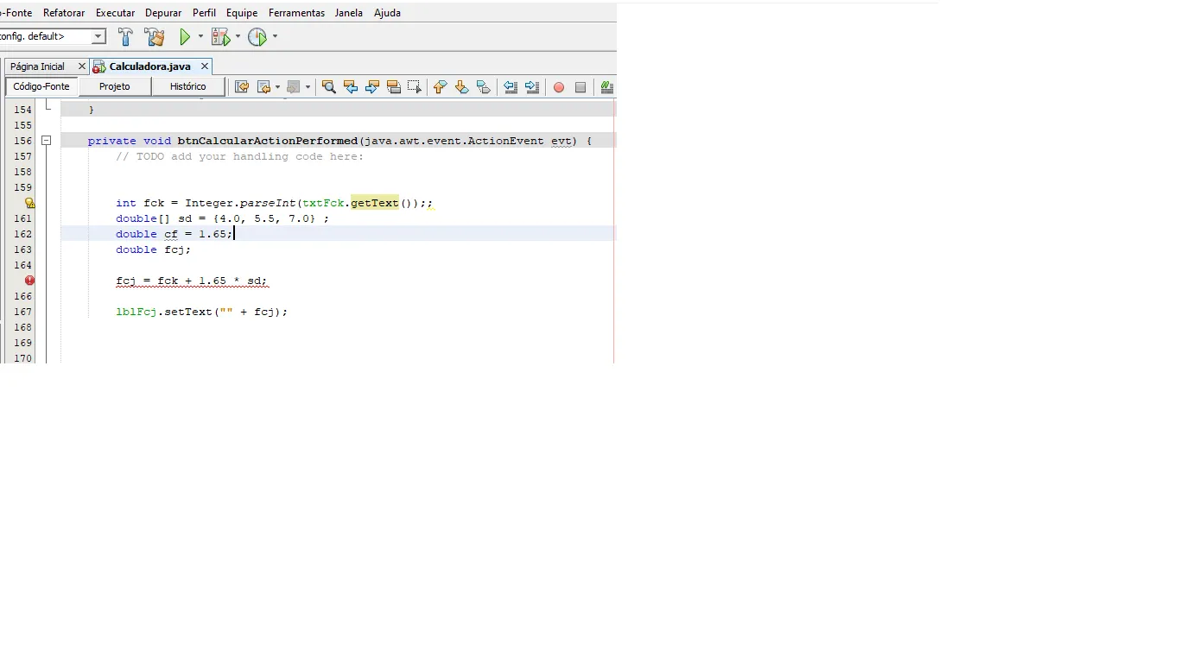The width and height of the screenshot is (1180, 663).
Task: Close the Página Inicial tab
Action: click(x=82, y=66)
